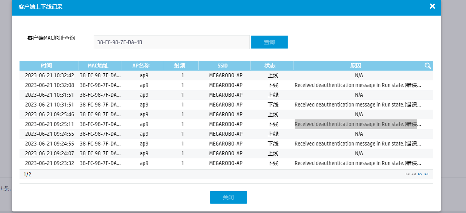Screen dimensions: 466x213
Task: Click the deauthentication reason in 09:23:32 row
Action: coord(358,163)
